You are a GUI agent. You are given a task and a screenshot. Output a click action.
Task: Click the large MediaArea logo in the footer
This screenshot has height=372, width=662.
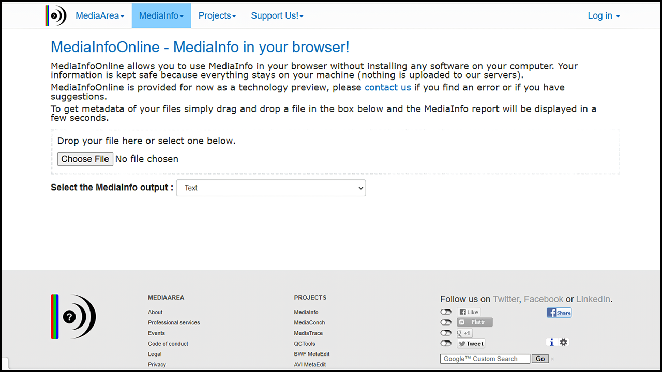(x=73, y=316)
